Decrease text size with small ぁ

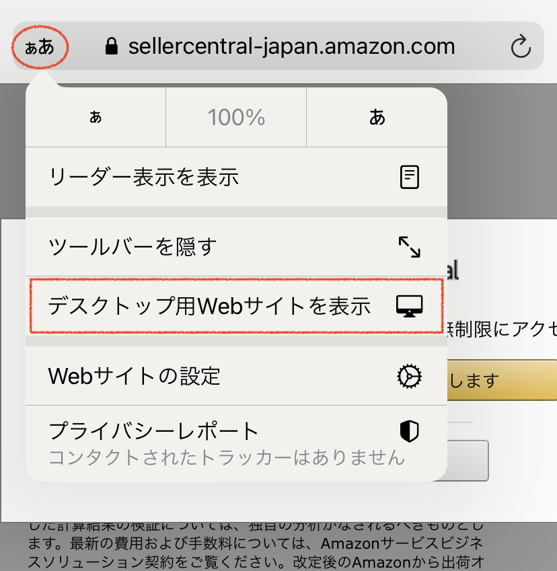tap(95, 118)
